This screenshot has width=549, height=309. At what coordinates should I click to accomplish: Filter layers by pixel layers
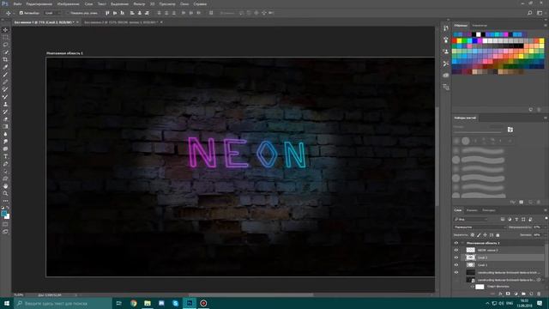(x=503, y=220)
